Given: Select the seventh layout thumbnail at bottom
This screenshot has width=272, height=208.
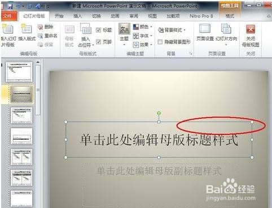Looking at the screenshot, I should click(21, 198).
